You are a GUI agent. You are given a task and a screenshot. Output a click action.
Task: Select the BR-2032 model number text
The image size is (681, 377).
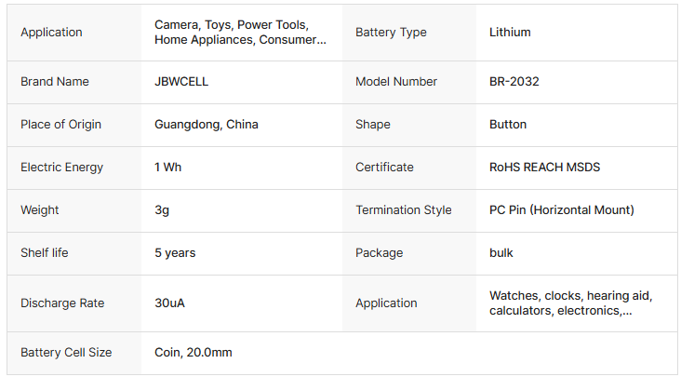click(x=514, y=82)
